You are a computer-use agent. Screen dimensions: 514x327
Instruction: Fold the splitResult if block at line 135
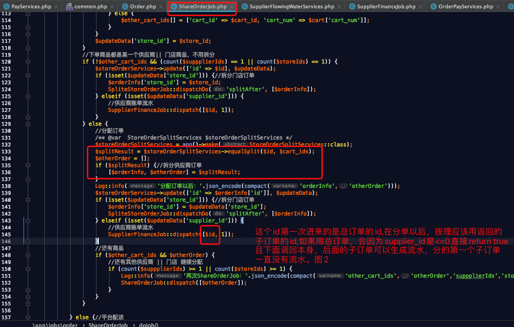28,165
